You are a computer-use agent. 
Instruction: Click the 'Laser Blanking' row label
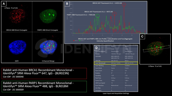[x=99, y=66]
